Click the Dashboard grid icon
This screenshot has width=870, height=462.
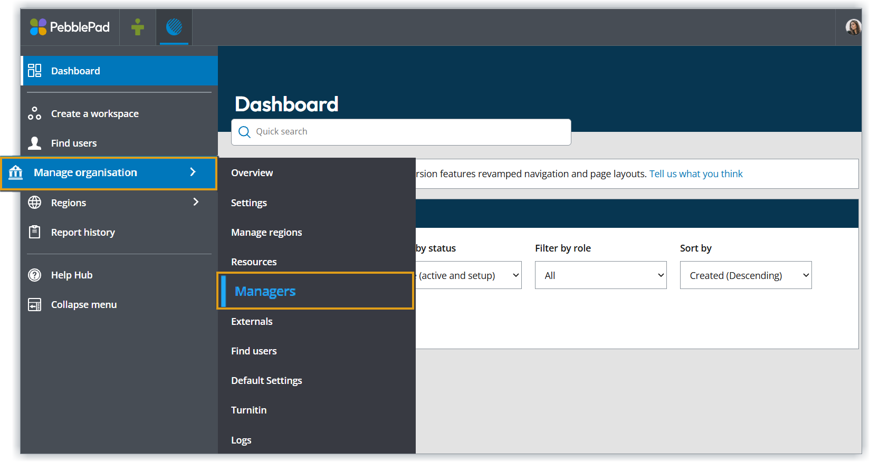click(35, 71)
